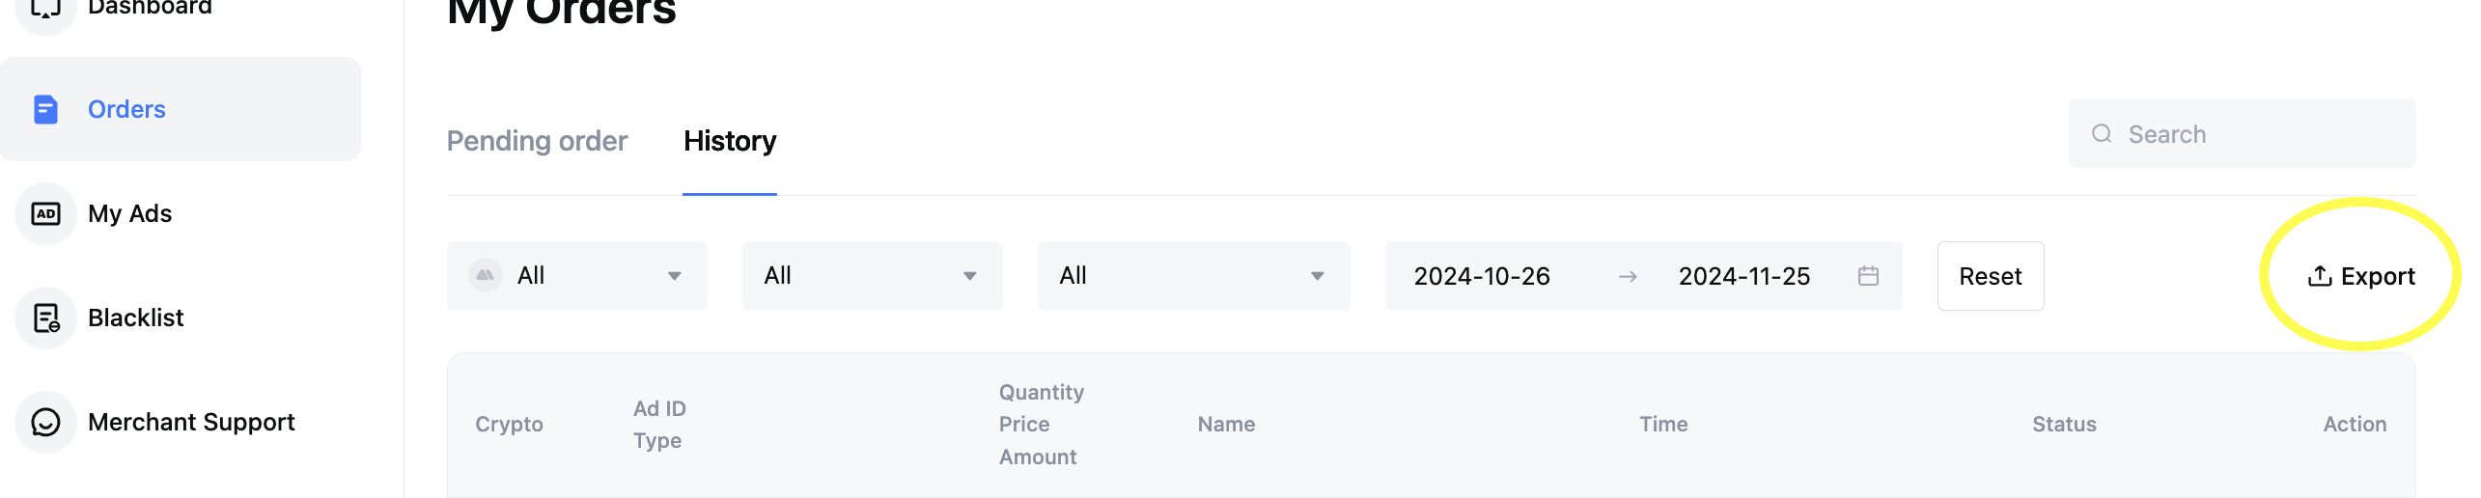The width and height of the screenshot is (2481, 498).
Task: Click the calendar icon in date range
Action: click(1868, 276)
